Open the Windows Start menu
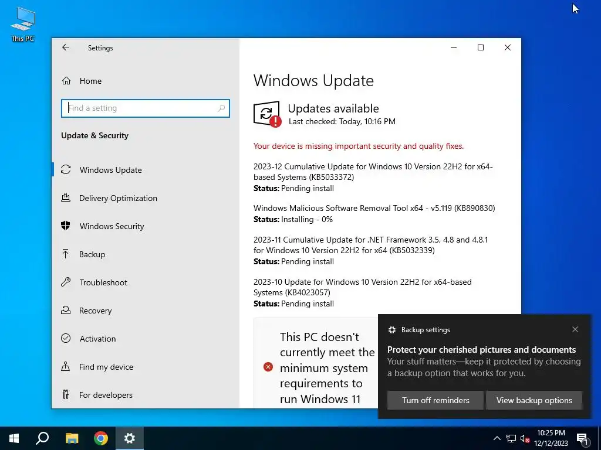Image resolution: width=601 pixels, height=450 pixels. [x=14, y=438]
